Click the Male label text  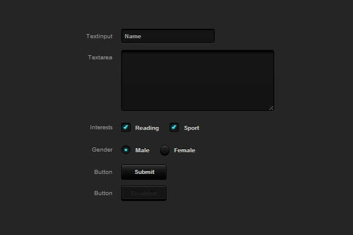(142, 150)
